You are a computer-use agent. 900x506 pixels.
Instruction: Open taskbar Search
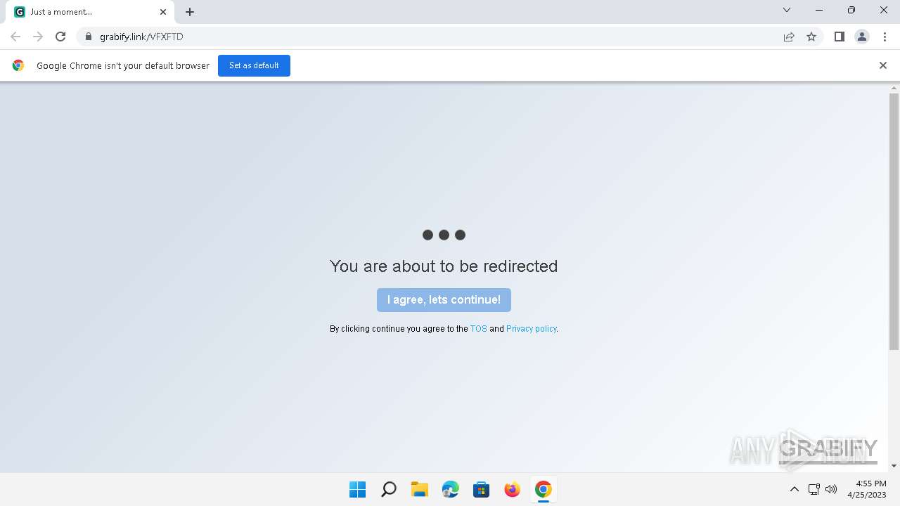pyautogui.click(x=388, y=489)
